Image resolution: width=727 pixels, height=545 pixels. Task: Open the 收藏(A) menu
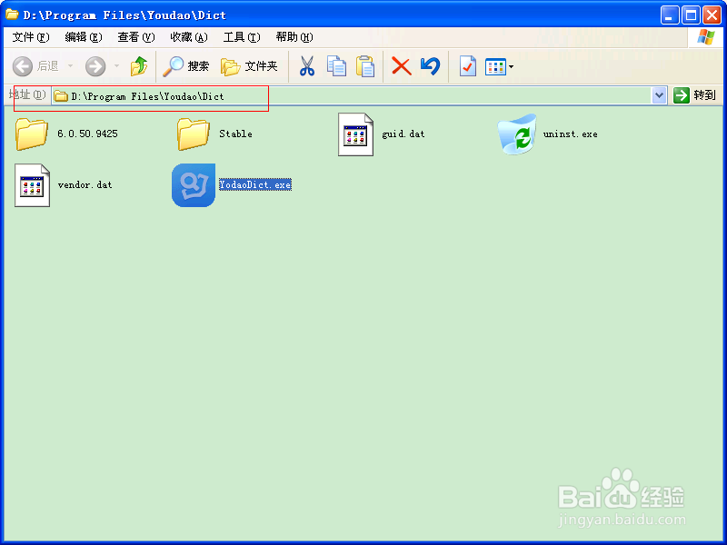pos(189,37)
